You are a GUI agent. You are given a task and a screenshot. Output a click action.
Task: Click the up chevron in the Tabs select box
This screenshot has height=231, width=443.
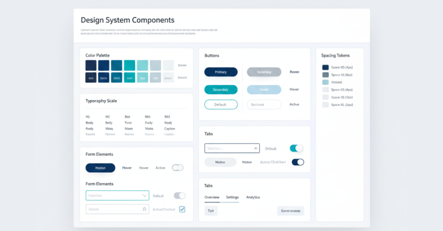[256, 149]
